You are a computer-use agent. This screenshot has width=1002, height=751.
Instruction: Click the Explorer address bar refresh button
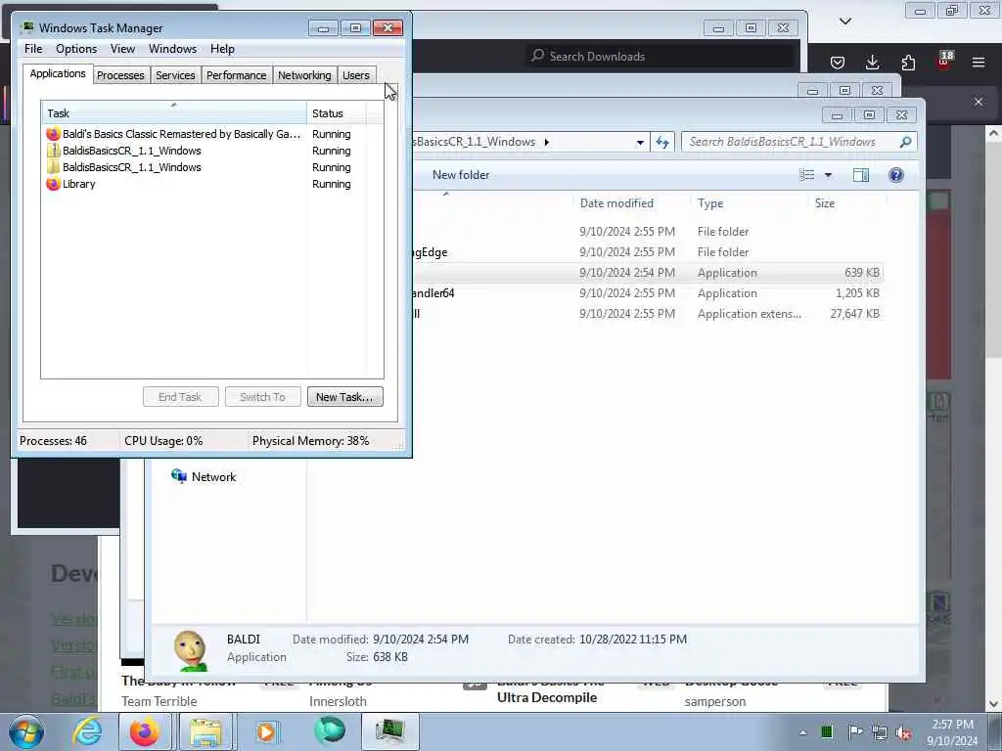coord(662,142)
